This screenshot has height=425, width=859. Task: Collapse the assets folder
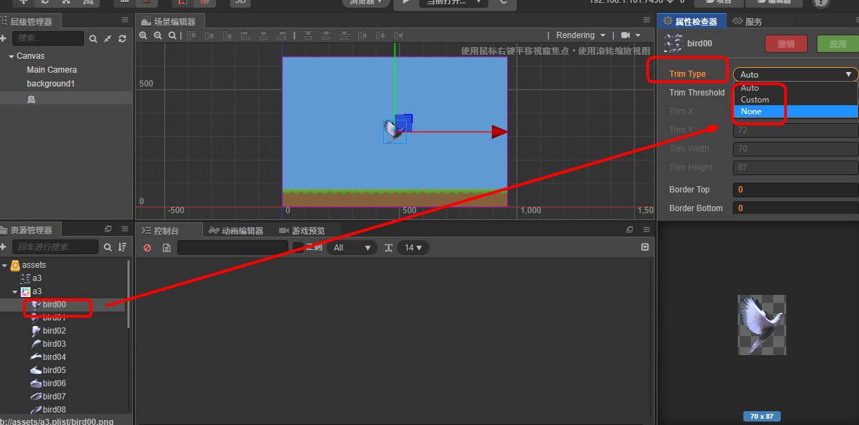4,265
